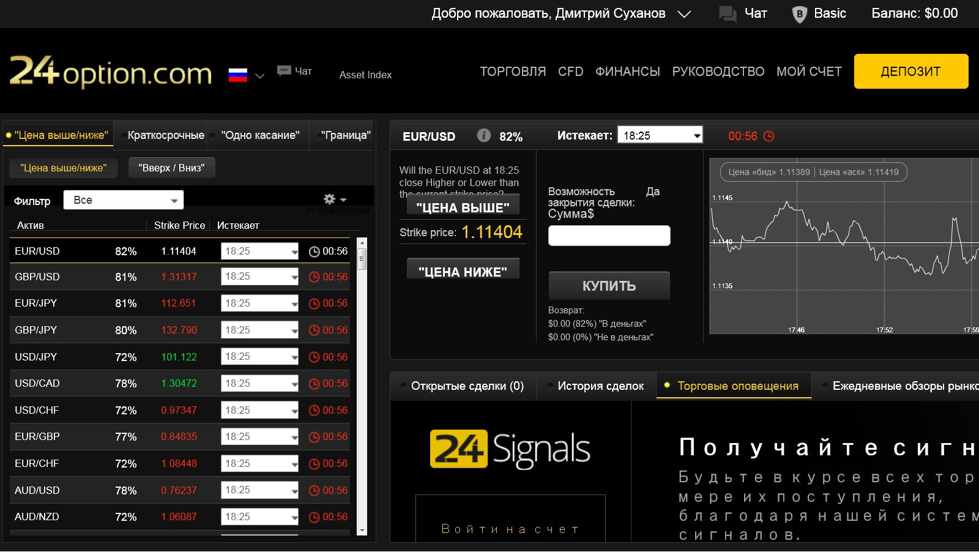This screenshot has height=552, width=979.
Task: Click the asset list scroll up arrow
Action: point(362,242)
